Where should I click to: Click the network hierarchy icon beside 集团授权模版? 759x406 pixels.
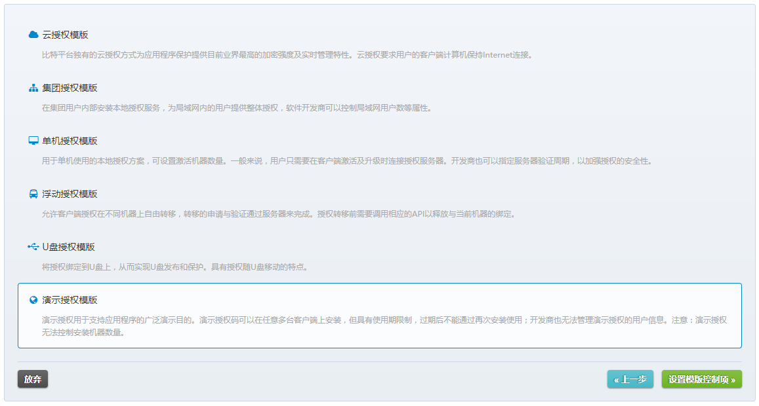tap(33, 88)
